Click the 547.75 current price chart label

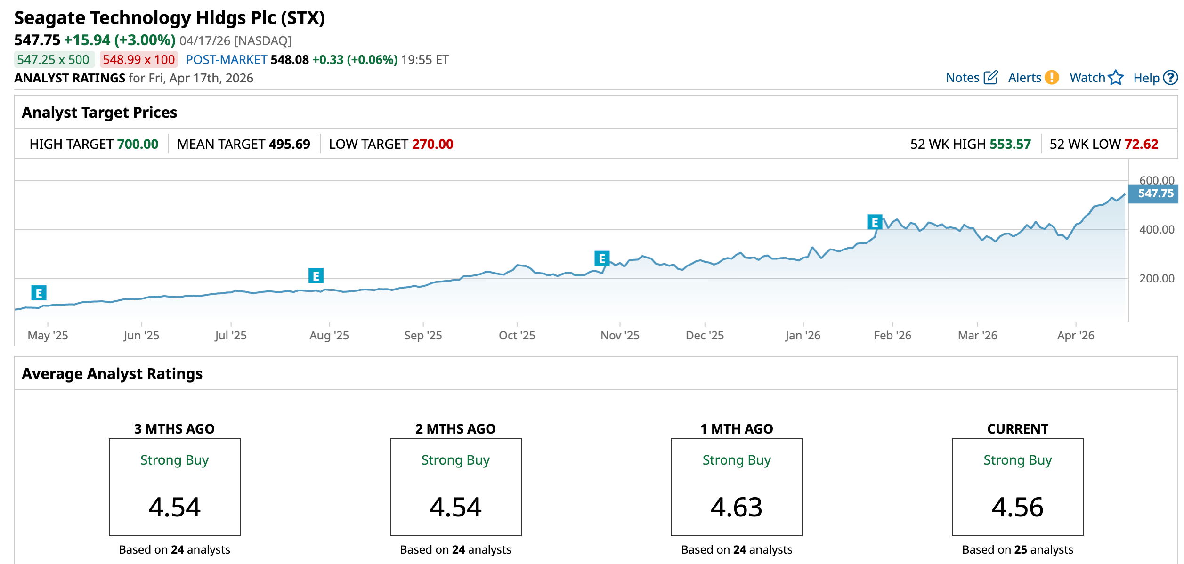click(x=1155, y=193)
